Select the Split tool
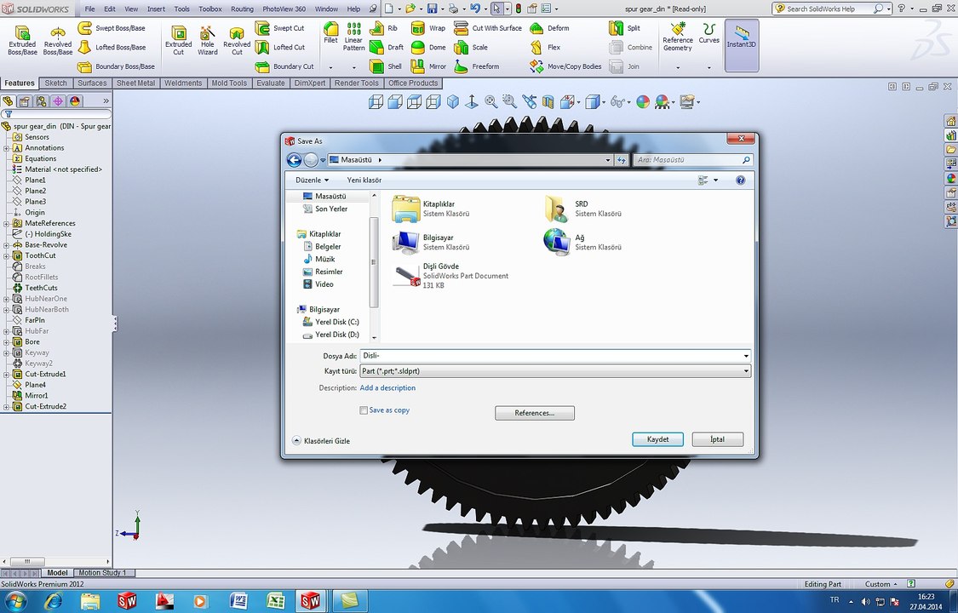958x613 pixels. tap(624, 28)
